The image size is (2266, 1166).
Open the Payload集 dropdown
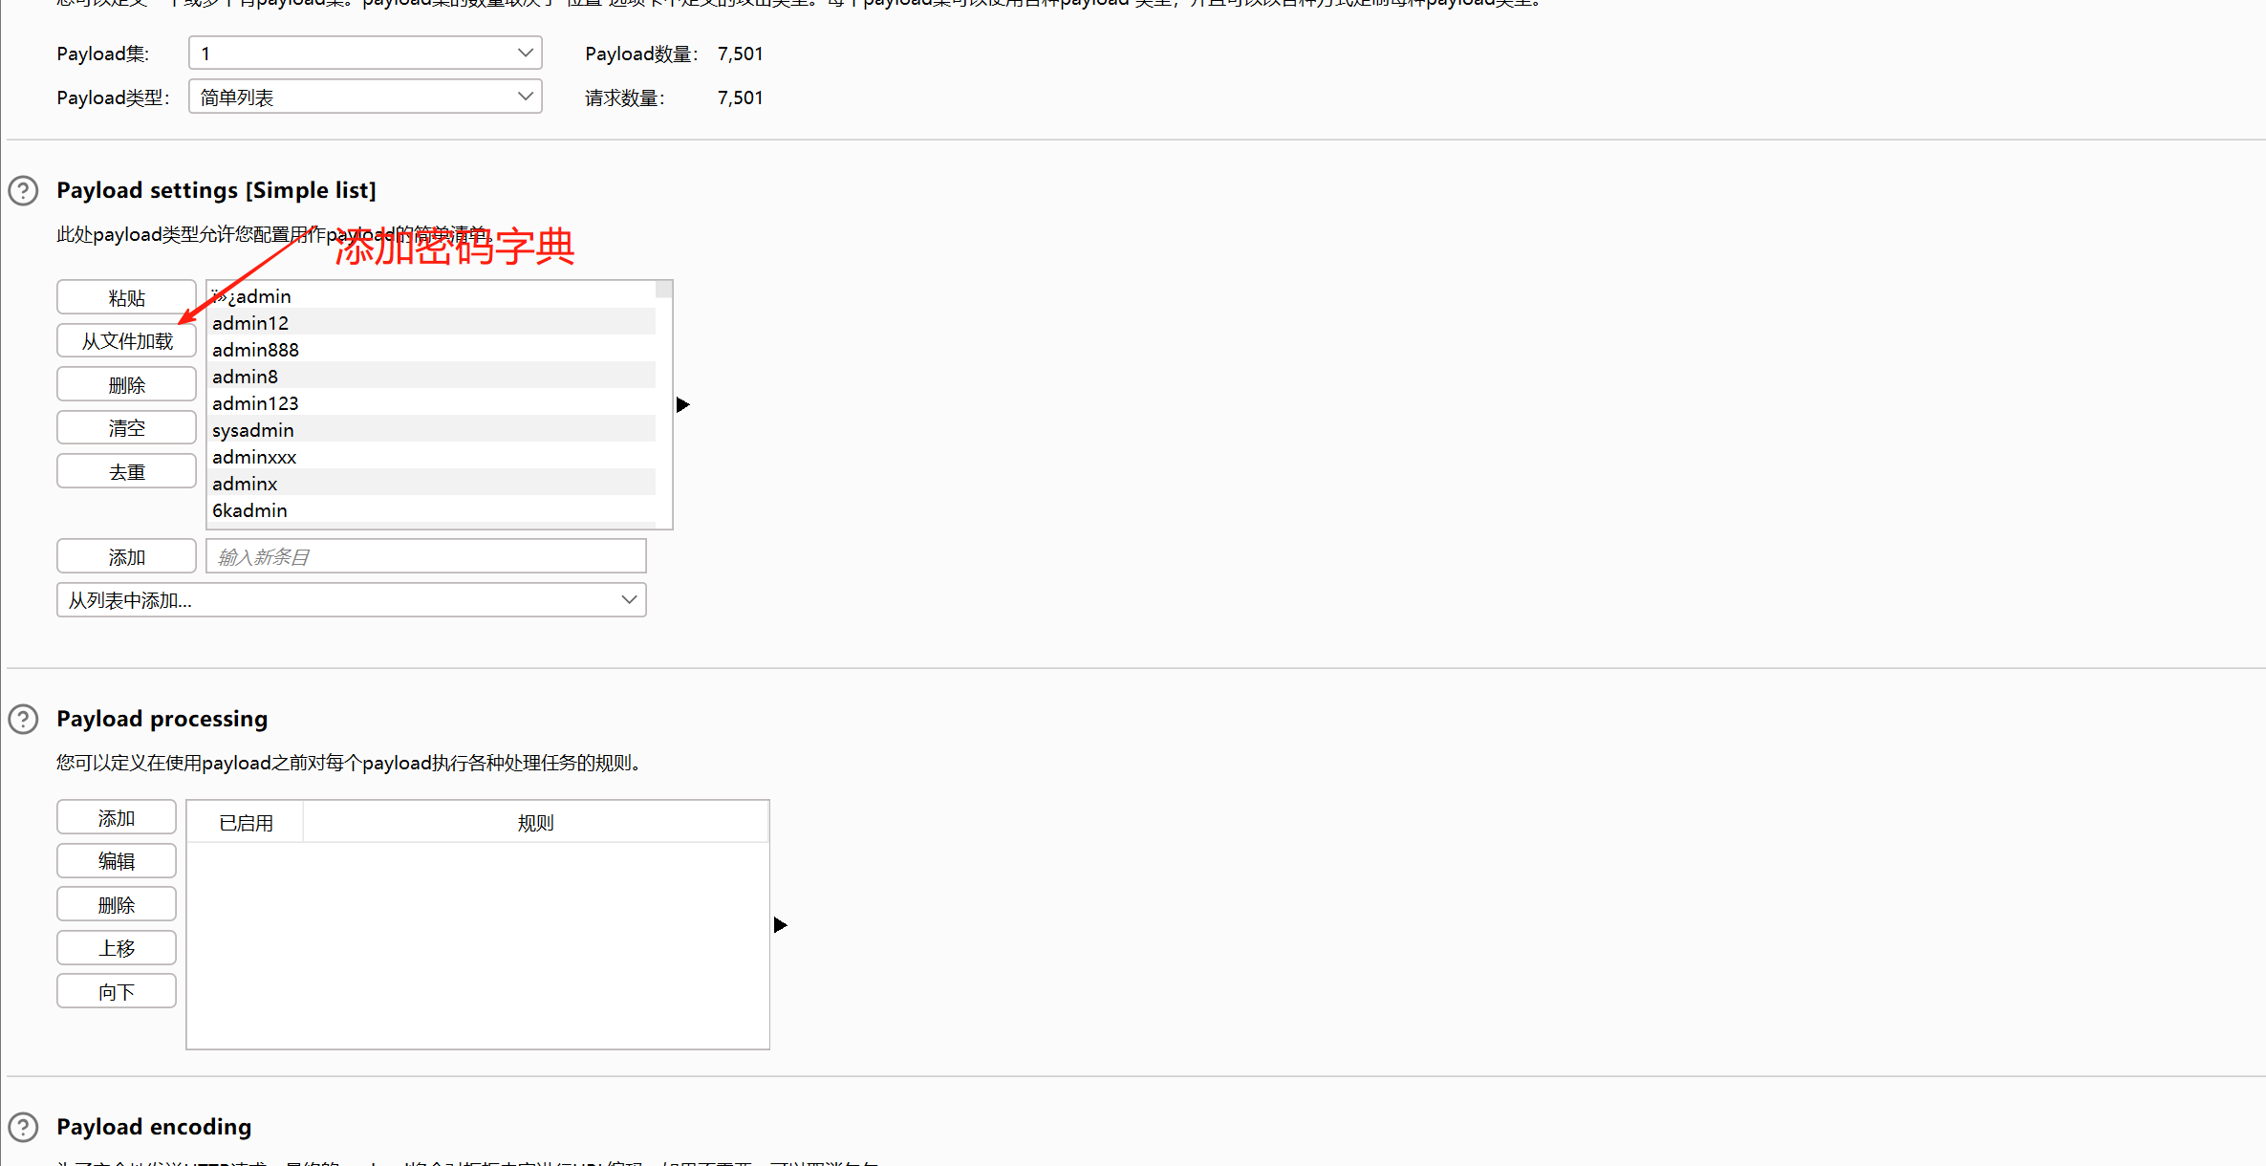click(x=365, y=53)
